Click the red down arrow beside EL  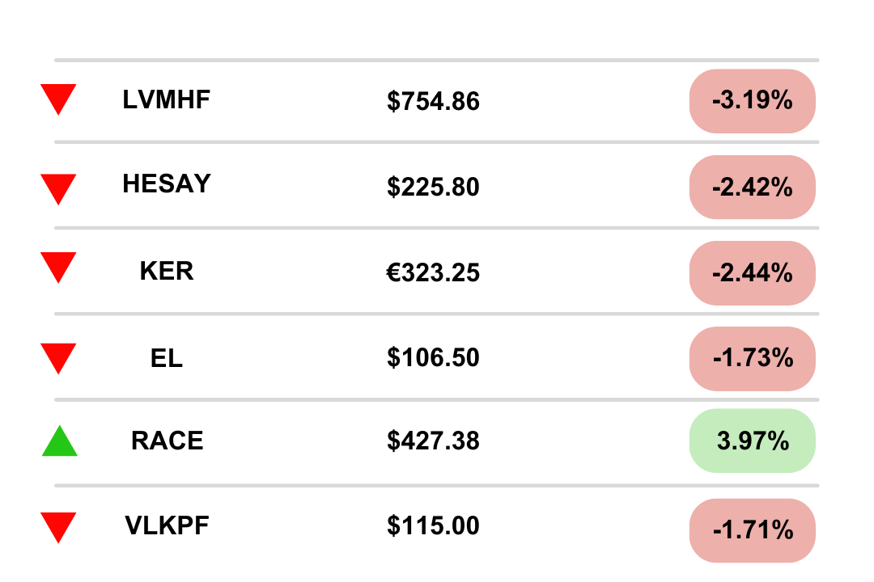pos(58,359)
